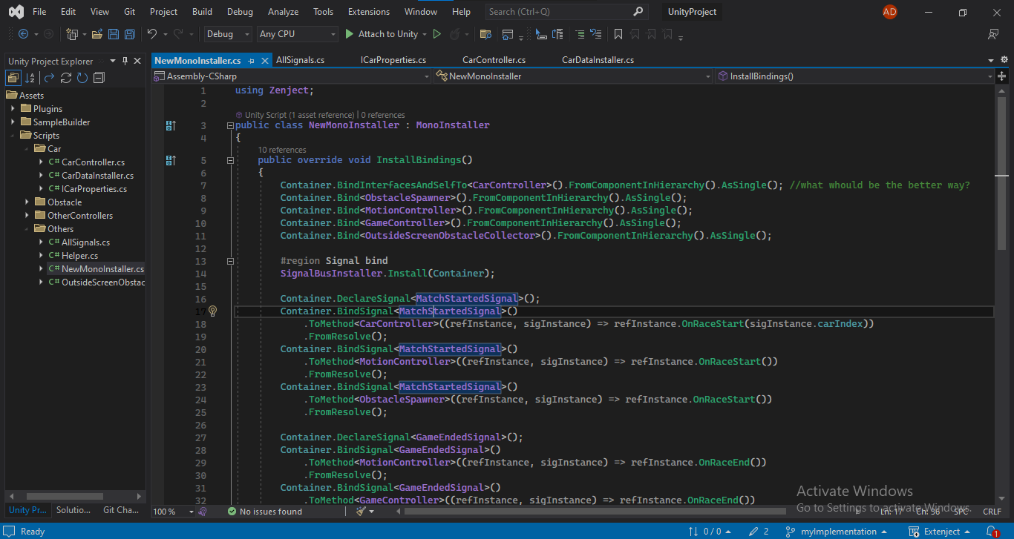Click the Toggle Bookmark toolbar icon
1014x539 pixels.
point(618,34)
